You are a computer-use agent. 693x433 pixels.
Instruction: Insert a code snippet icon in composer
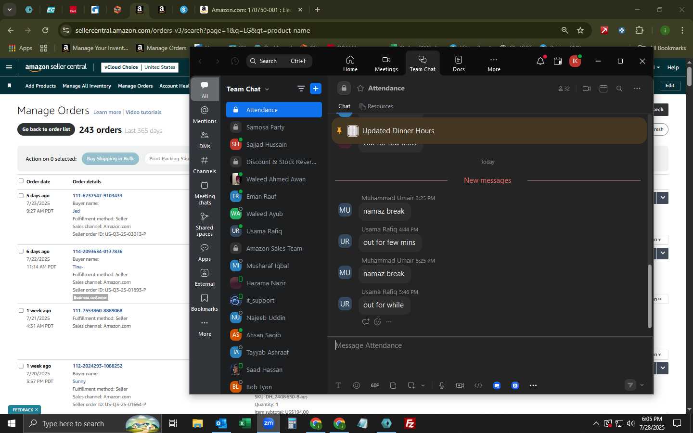tap(478, 385)
